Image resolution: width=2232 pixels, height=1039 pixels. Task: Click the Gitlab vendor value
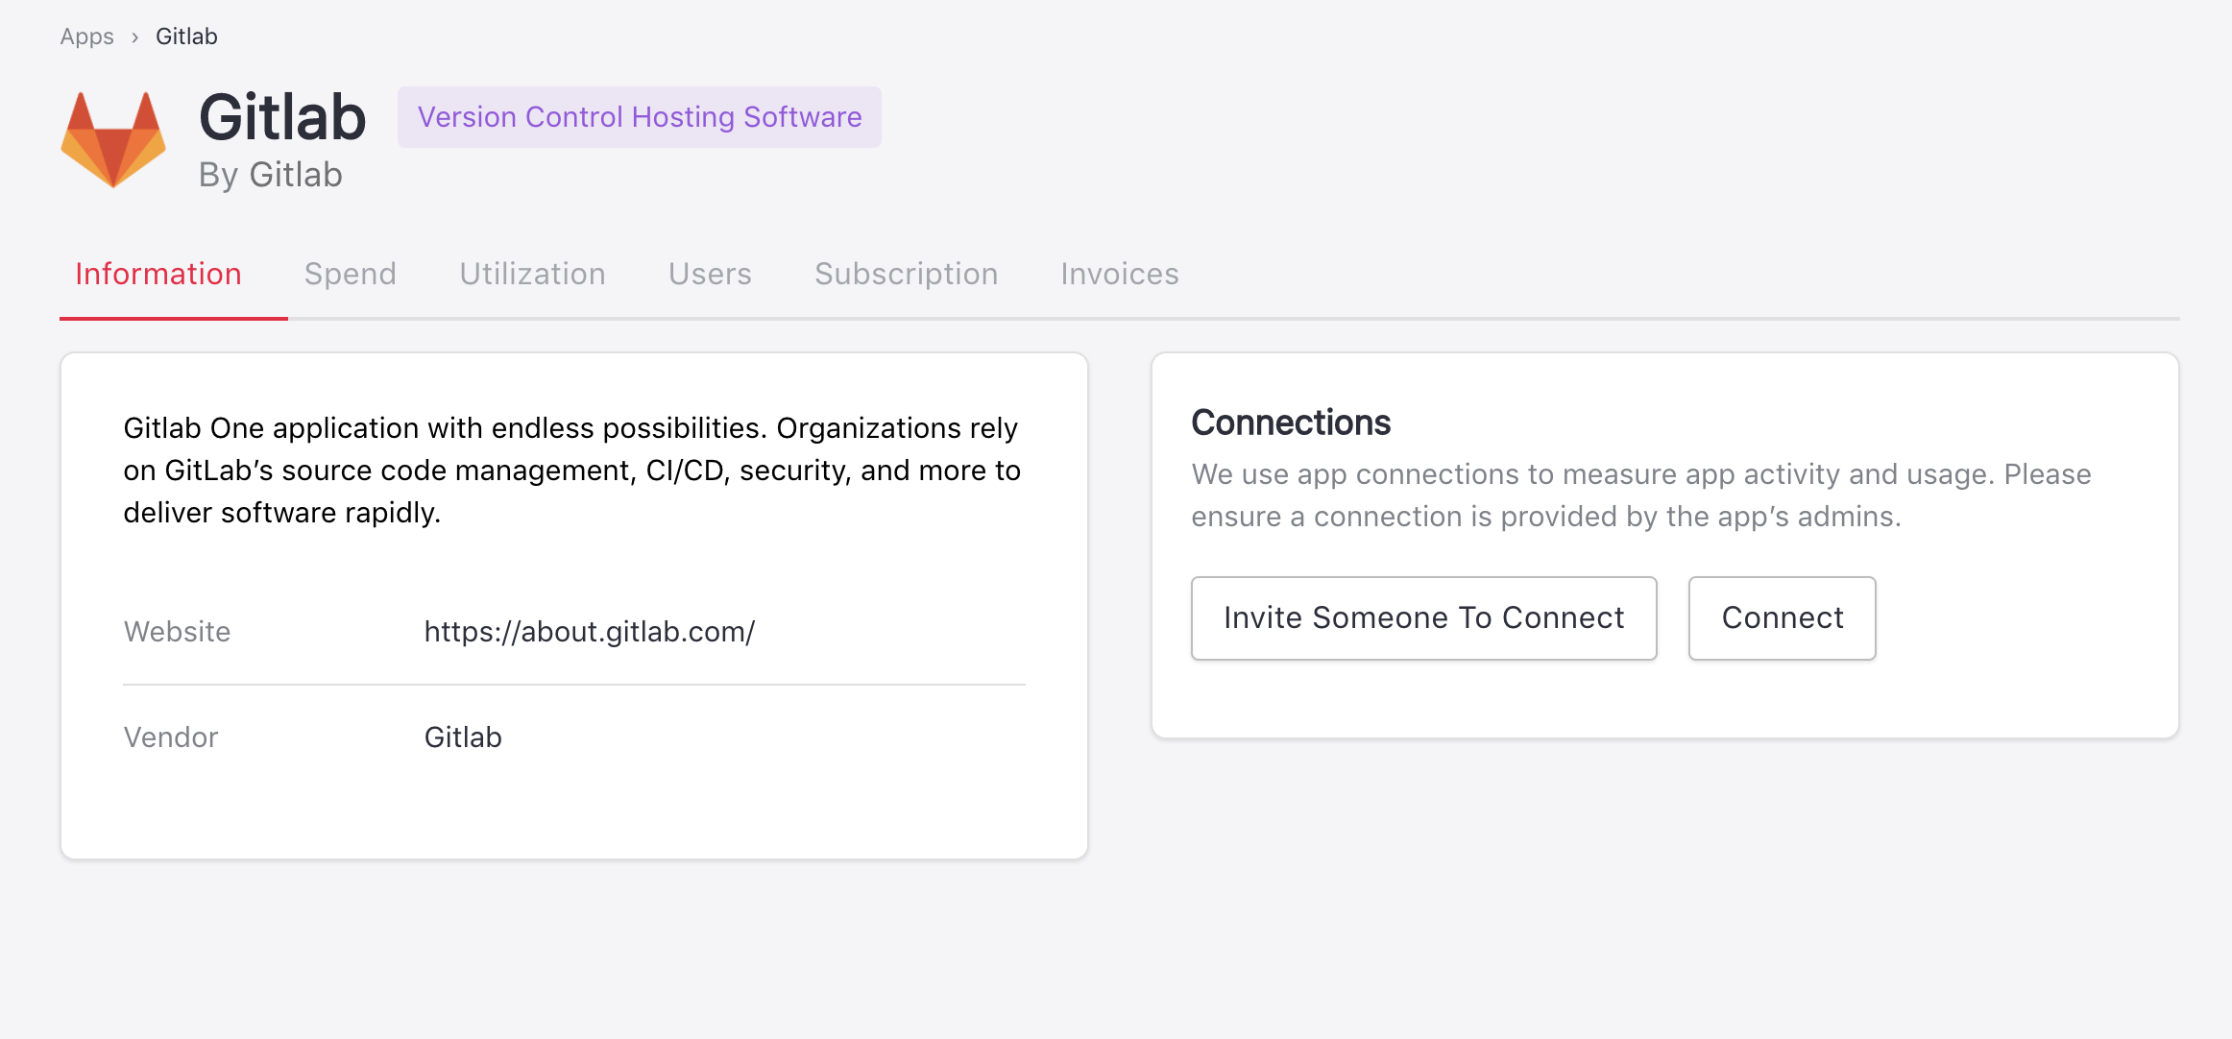tap(463, 737)
